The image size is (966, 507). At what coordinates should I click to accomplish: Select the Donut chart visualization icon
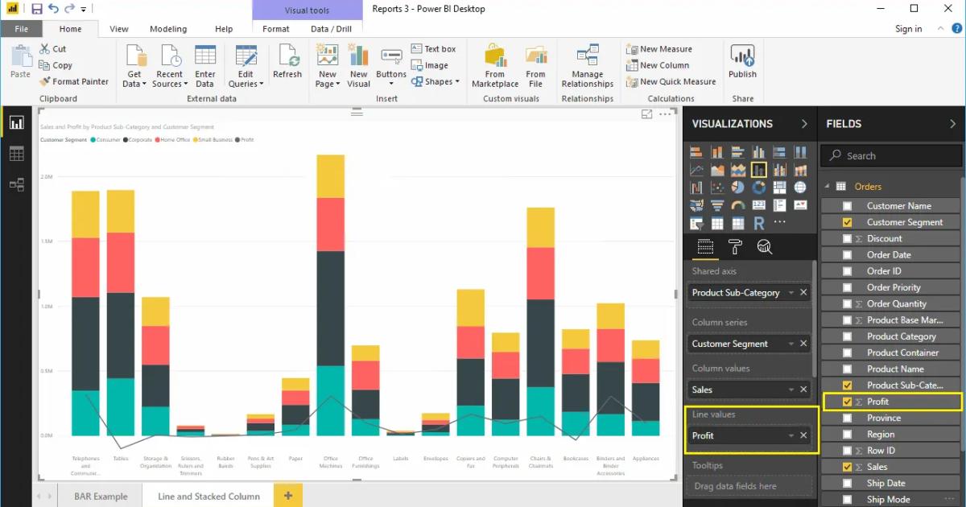click(x=758, y=187)
